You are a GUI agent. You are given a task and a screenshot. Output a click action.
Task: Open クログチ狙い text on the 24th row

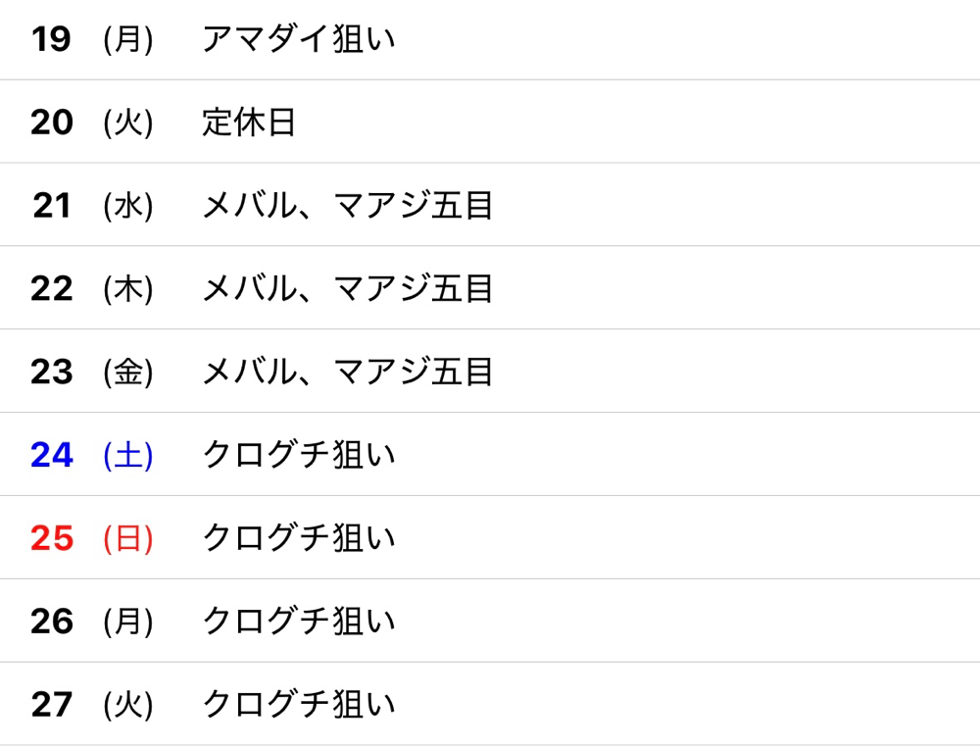tap(298, 456)
